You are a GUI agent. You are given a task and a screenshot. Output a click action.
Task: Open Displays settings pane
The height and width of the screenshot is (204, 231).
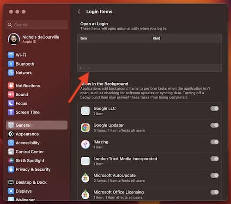tap(36, 191)
